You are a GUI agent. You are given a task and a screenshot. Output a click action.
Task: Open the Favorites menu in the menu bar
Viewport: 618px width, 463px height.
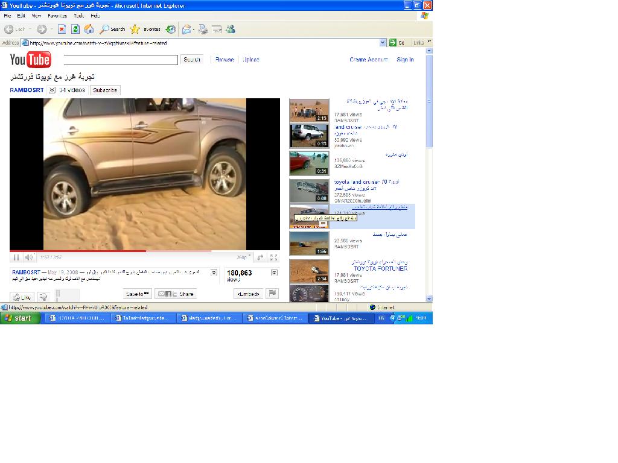[57, 16]
